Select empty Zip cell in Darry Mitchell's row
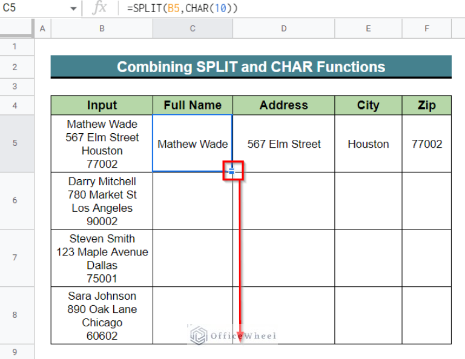Screen dimensions: 465x359 pos(427,201)
